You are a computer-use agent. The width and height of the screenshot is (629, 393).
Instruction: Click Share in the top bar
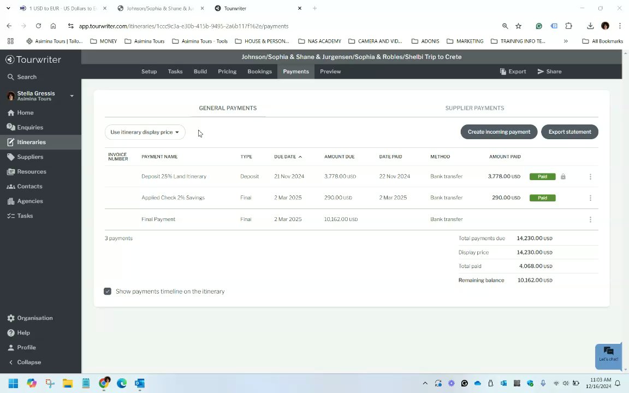pyautogui.click(x=550, y=72)
